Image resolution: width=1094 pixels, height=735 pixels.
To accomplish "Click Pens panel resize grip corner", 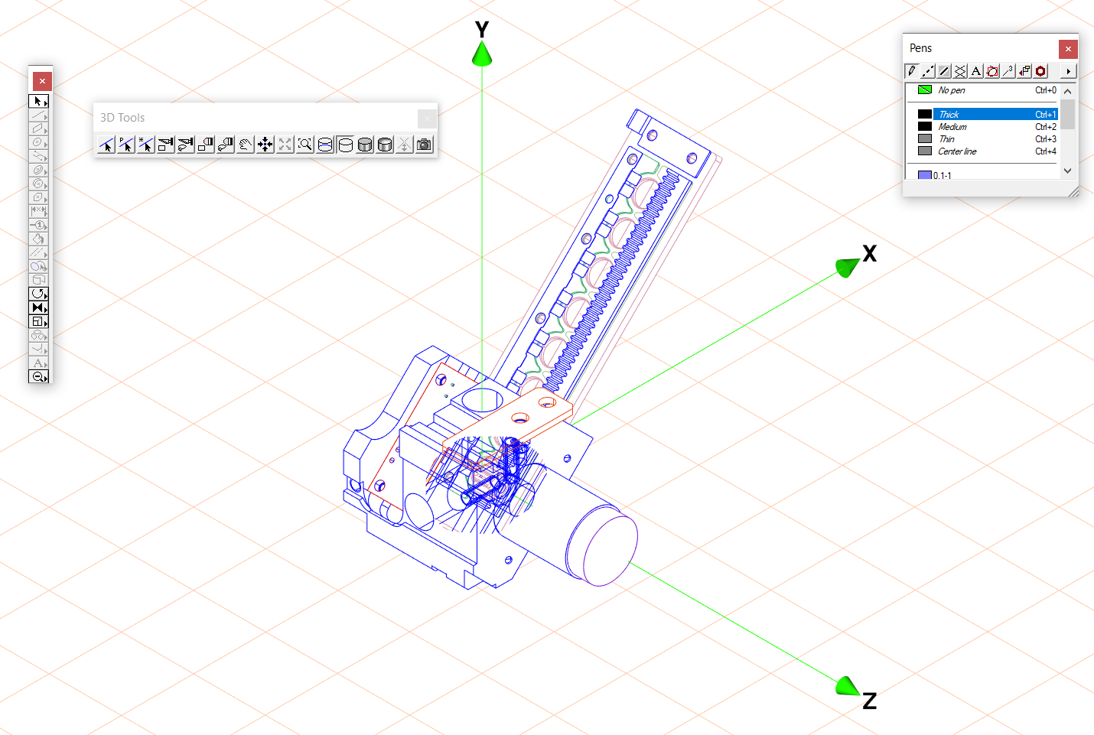I will pos(1073,192).
